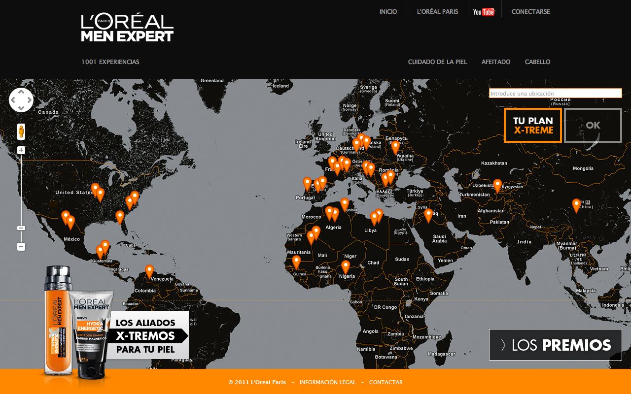
Task: Click the map marker in Venezuela
Action: tap(149, 271)
